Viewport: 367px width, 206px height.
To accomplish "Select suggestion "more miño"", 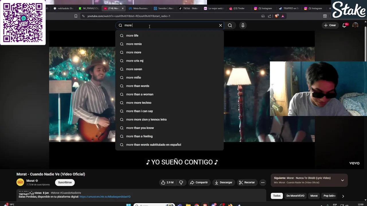I will [x=169, y=78].
